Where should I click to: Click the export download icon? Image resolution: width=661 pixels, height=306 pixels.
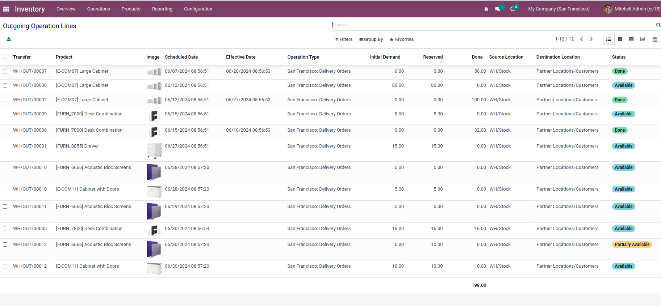(x=9, y=39)
